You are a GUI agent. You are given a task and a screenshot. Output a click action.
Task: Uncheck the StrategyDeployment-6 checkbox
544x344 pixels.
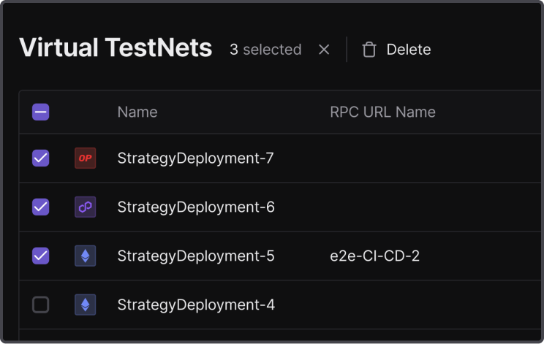(x=41, y=207)
